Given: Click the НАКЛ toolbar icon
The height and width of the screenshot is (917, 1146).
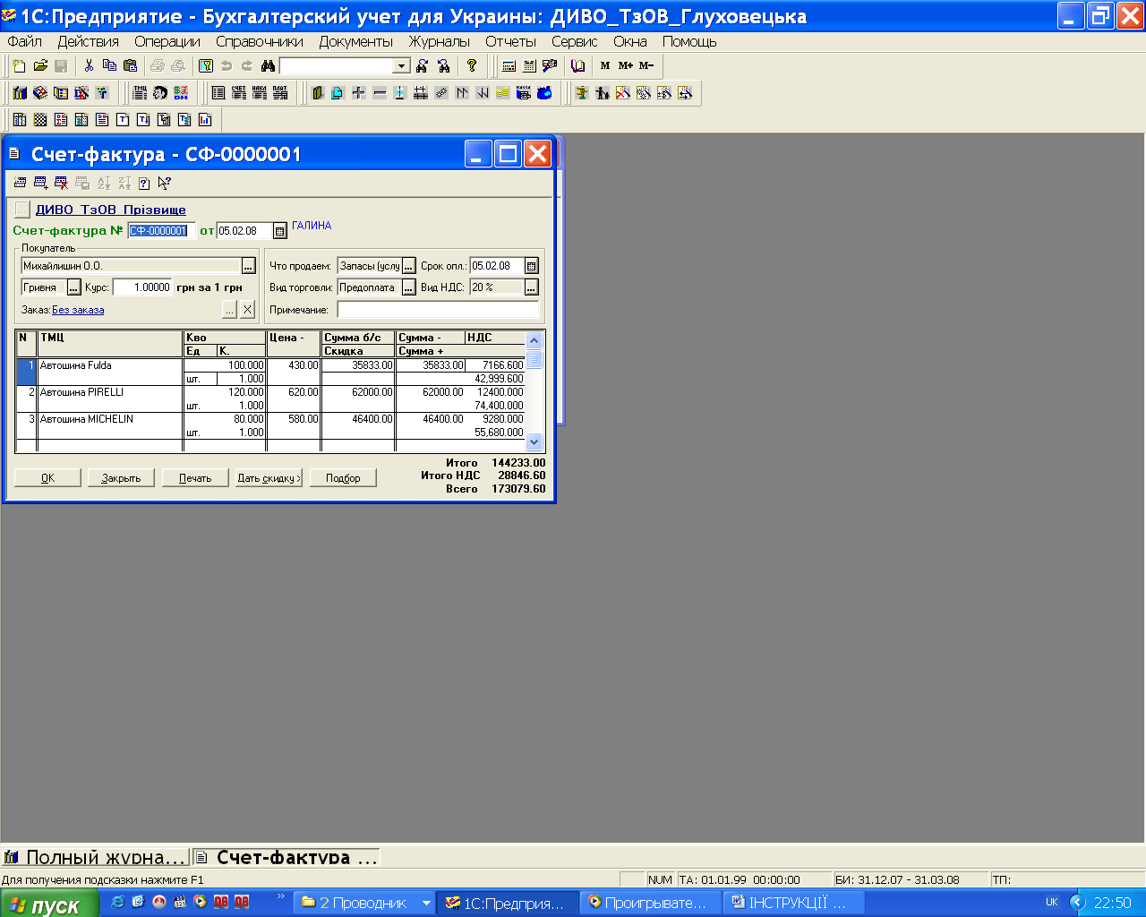Looking at the screenshot, I should click(259, 92).
